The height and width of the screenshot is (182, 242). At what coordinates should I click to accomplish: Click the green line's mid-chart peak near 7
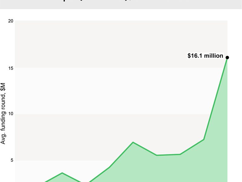tap(133, 142)
